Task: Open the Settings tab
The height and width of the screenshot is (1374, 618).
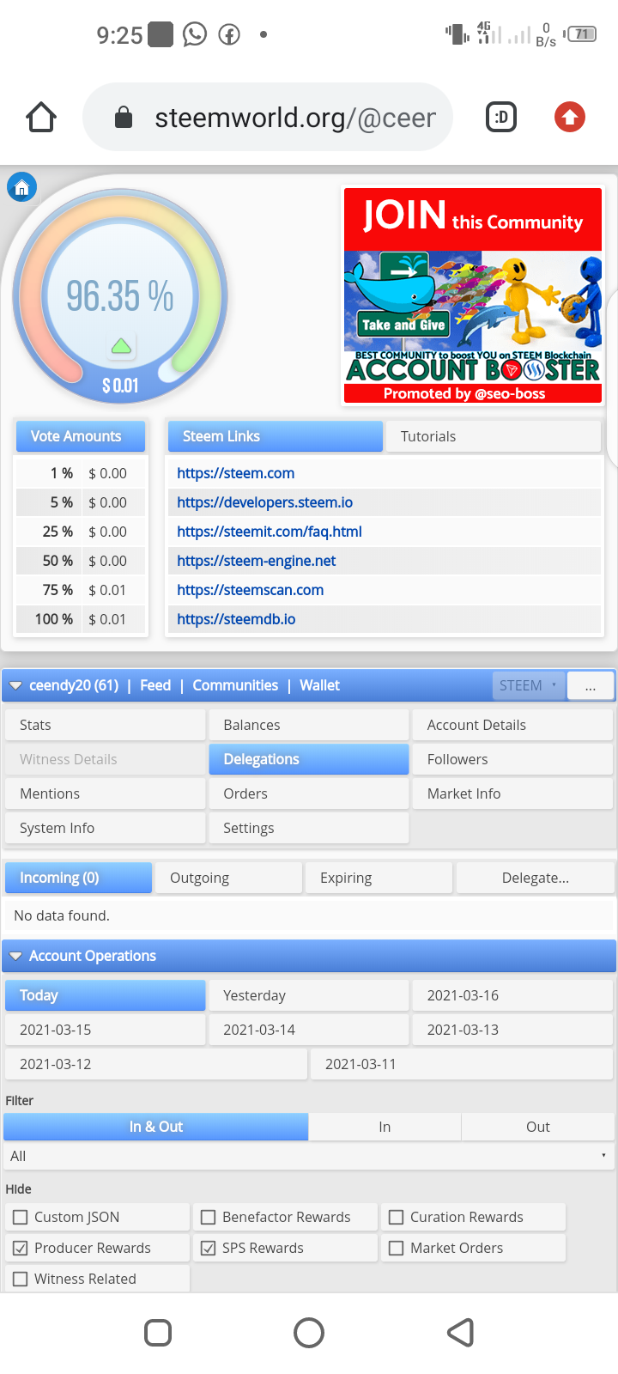Action: 309,828
